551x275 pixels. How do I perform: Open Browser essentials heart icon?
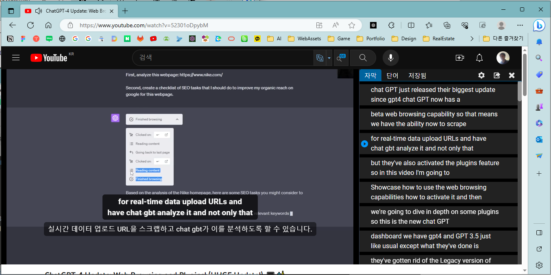465,25
